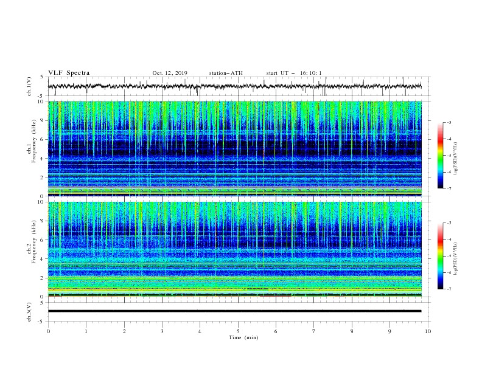Click the "3" tick on the time axis

click(x=162, y=331)
